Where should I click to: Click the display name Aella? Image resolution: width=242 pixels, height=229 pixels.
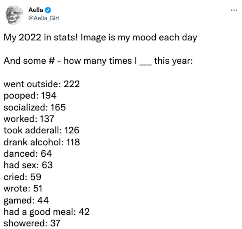pyautogui.click(x=35, y=10)
